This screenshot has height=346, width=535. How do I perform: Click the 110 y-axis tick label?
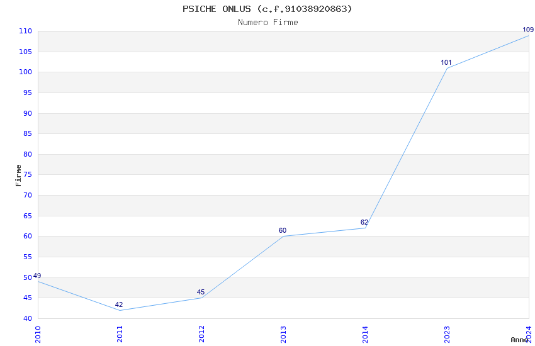(x=25, y=31)
